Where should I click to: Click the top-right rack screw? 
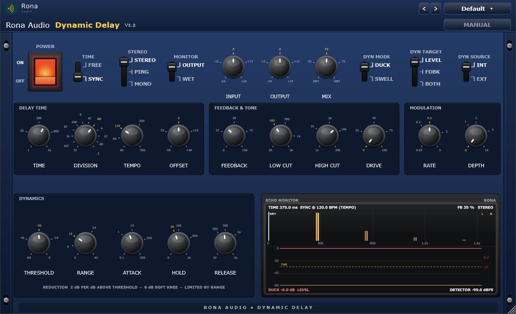[x=510, y=46]
